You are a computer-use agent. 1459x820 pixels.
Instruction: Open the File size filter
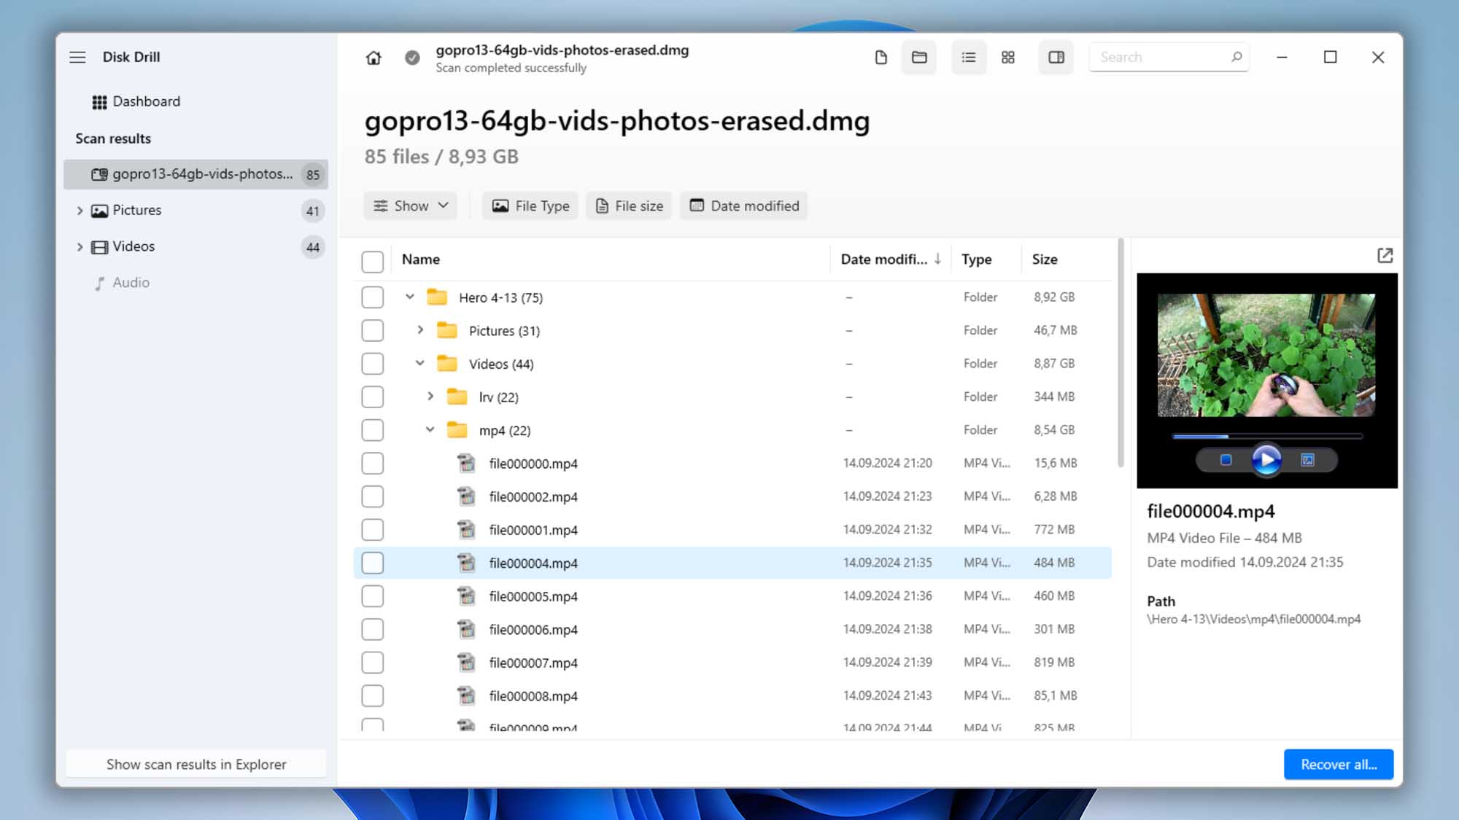[x=629, y=206]
